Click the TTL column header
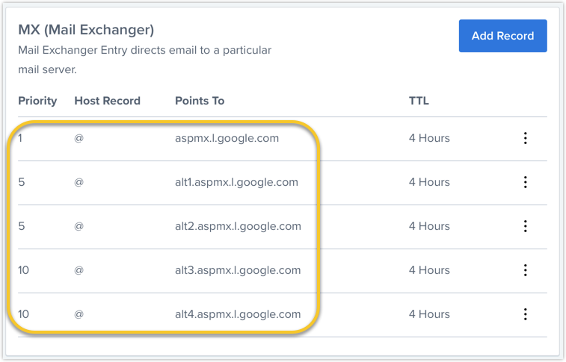This screenshot has height=362, width=566. tap(419, 101)
